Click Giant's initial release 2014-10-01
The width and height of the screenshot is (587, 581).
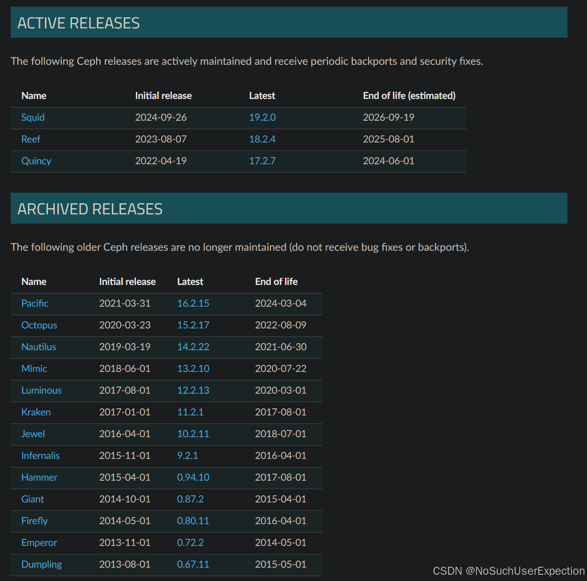[125, 499]
